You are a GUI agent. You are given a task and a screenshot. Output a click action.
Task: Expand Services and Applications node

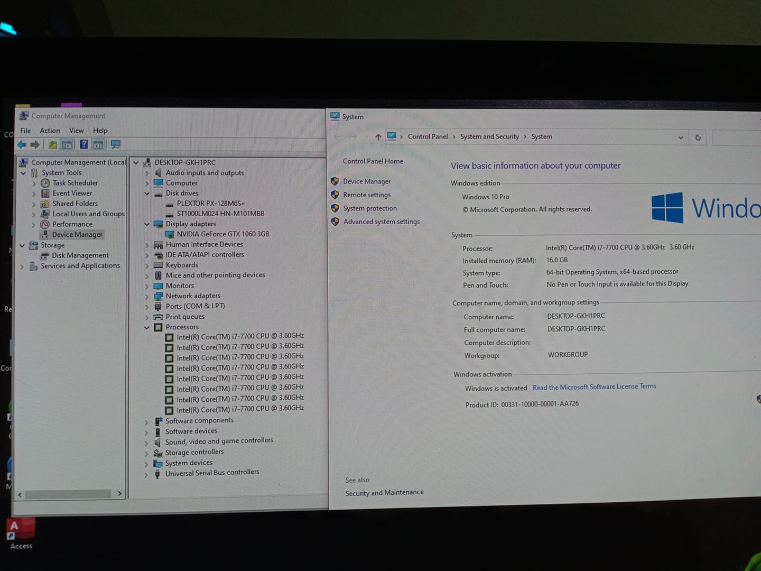(22, 266)
